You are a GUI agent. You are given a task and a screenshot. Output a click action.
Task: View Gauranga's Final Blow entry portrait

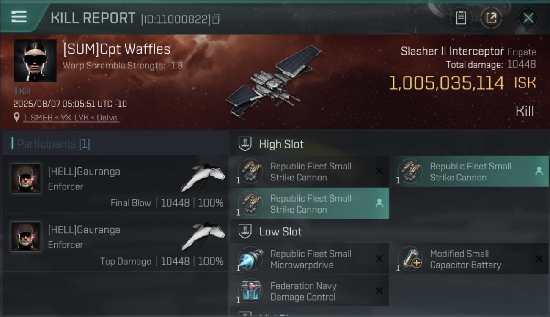click(26, 178)
